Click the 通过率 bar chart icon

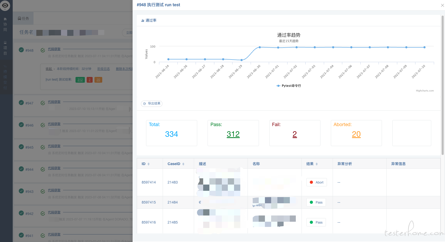pos(143,21)
